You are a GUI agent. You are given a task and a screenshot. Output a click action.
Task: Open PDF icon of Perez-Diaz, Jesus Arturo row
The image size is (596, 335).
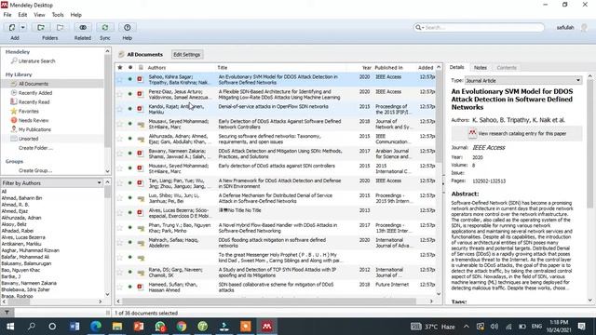tap(140, 94)
